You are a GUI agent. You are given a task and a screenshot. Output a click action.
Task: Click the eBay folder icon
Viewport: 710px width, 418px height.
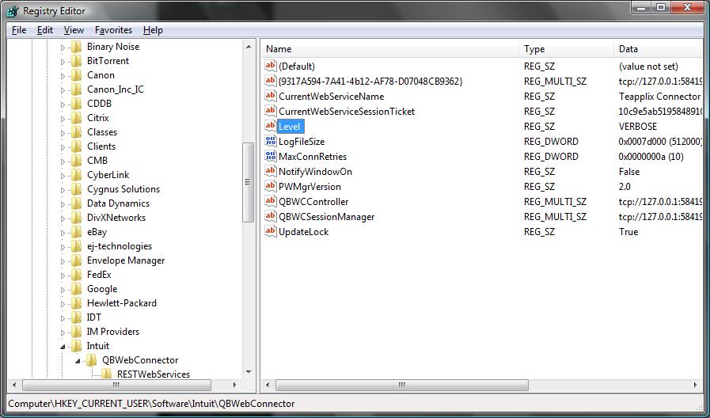click(x=77, y=232)
